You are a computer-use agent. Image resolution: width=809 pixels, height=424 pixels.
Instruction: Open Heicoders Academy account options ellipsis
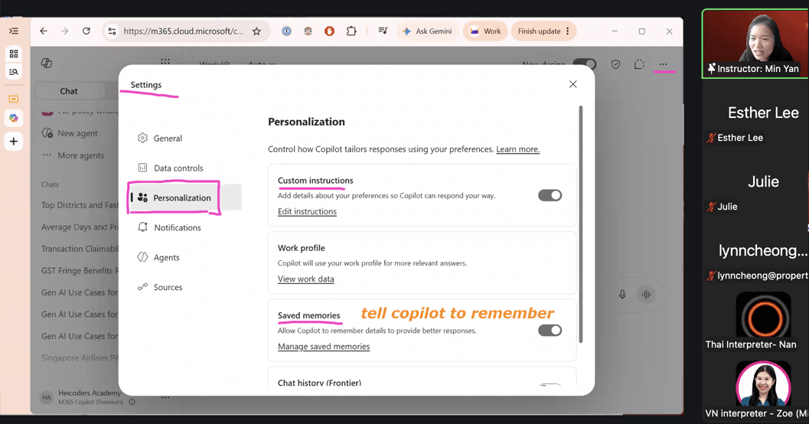click(x=165, y=397)
